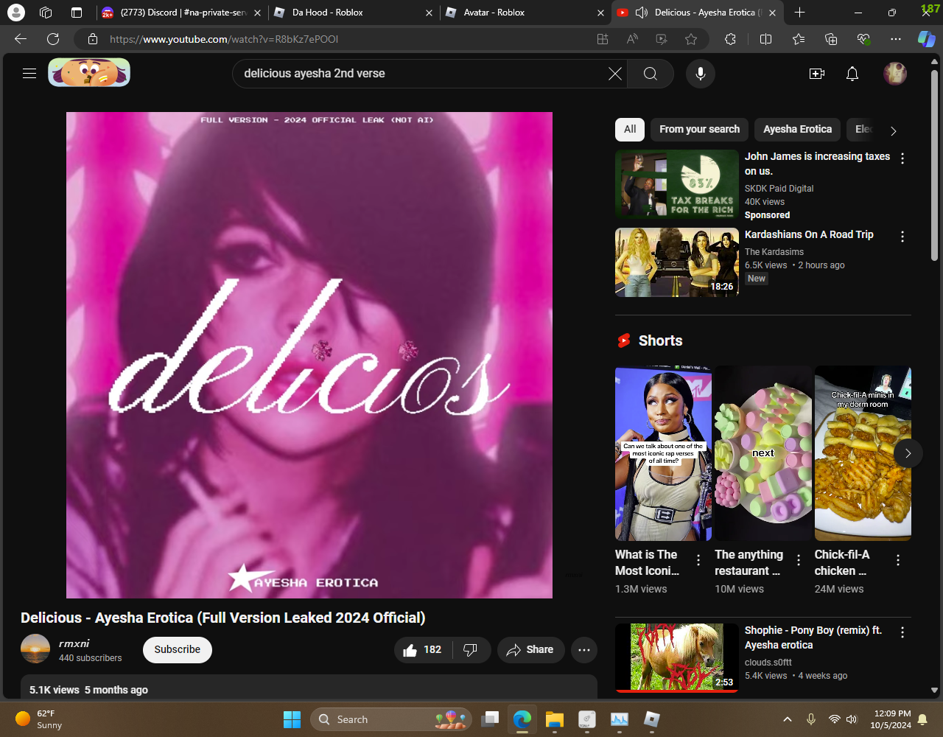Start voice search with microphone
943x737 pixels.
[701, 74]
